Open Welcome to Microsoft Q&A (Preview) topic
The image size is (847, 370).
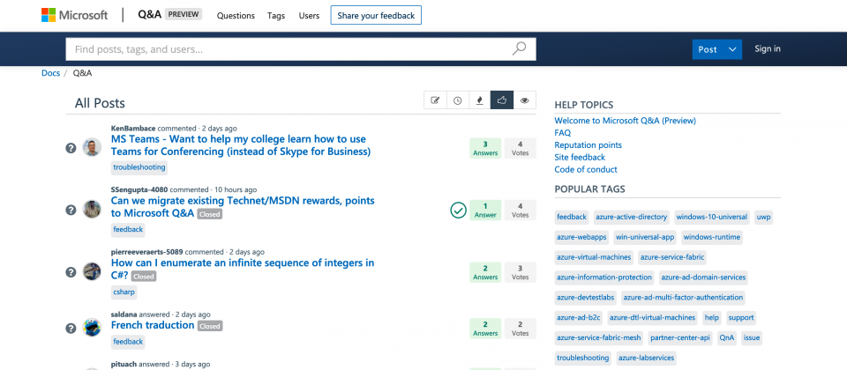pos(625,121)
